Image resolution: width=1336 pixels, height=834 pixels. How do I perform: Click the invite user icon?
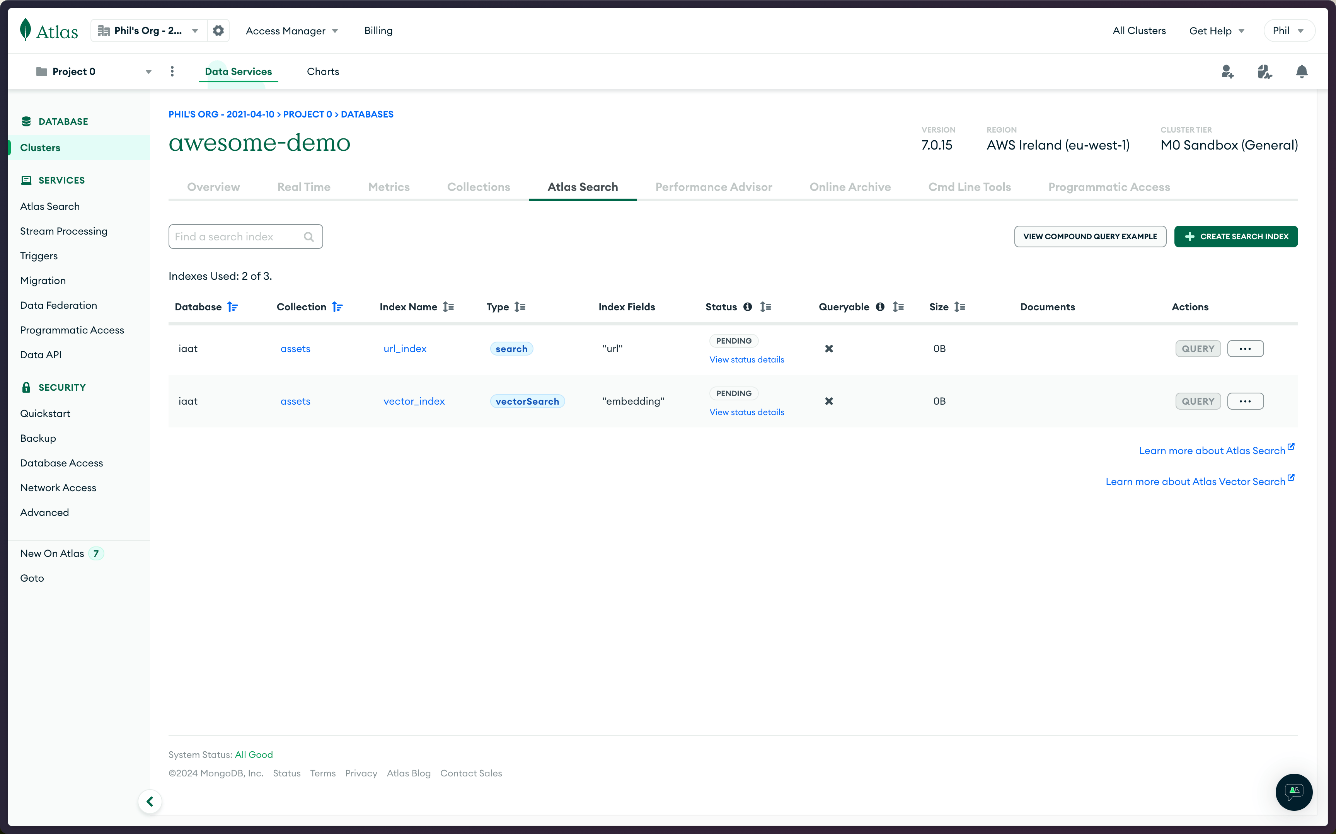tap(1227, 71)
